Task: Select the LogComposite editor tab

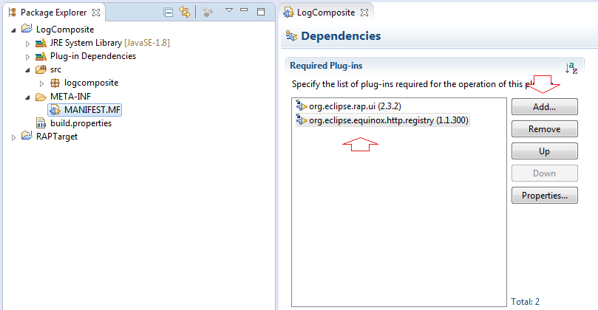Action: click(325, 13)
